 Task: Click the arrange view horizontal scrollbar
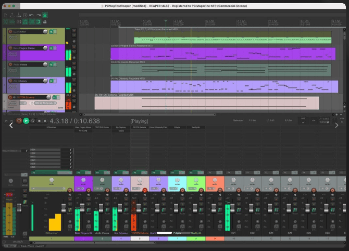(149, 115)
